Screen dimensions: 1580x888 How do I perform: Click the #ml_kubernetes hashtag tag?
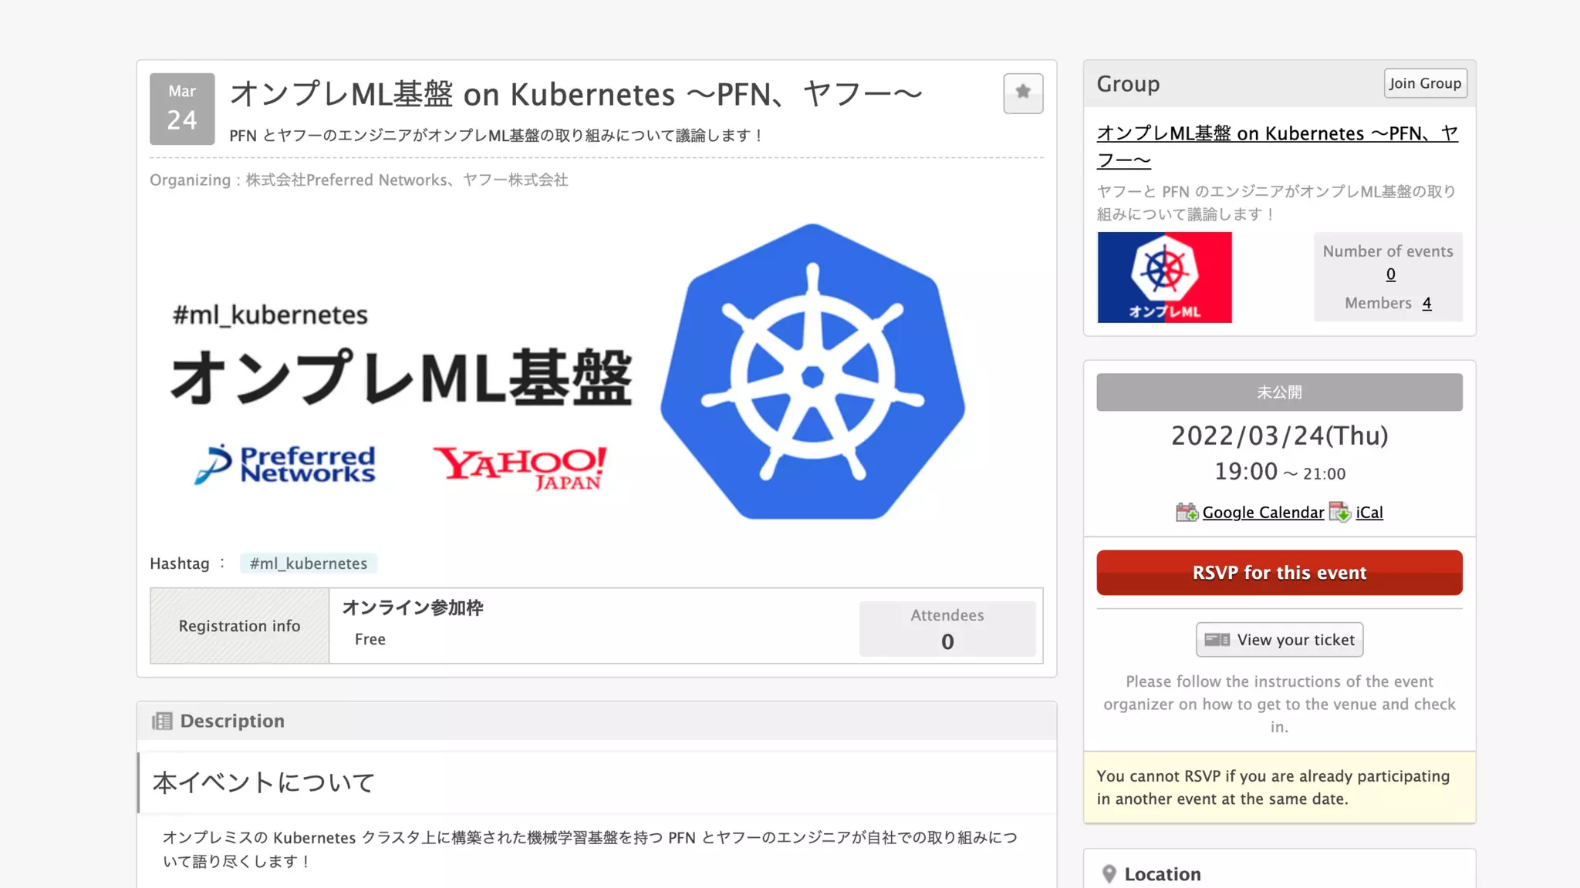tap(308, 563)
